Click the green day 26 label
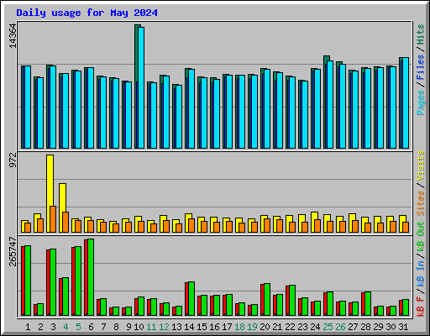Viewport: 430px width, 336px height. click(x=340, y=327)
